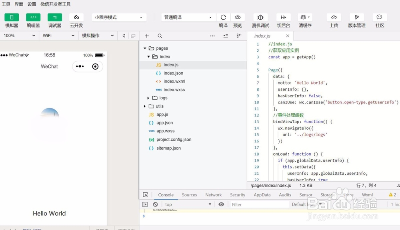Switch to the AppData tab
400x230 pixels.
(262, 195)
